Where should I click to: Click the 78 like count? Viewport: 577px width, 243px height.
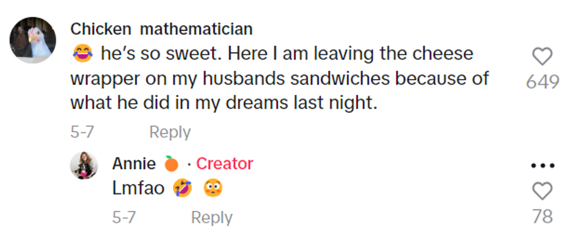[x=542, y=217]
